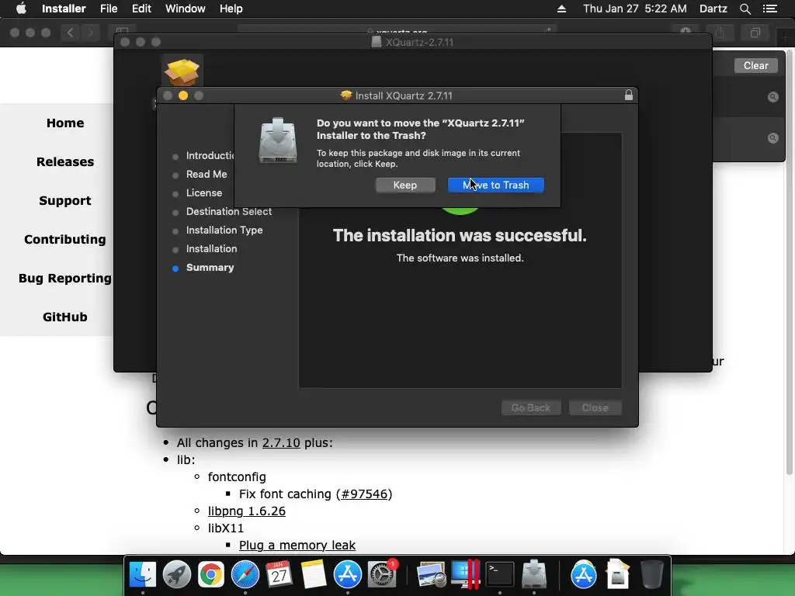Screen dimensions: 795x596
Task: Open App Store from the Dock
Action: point(347,575)
